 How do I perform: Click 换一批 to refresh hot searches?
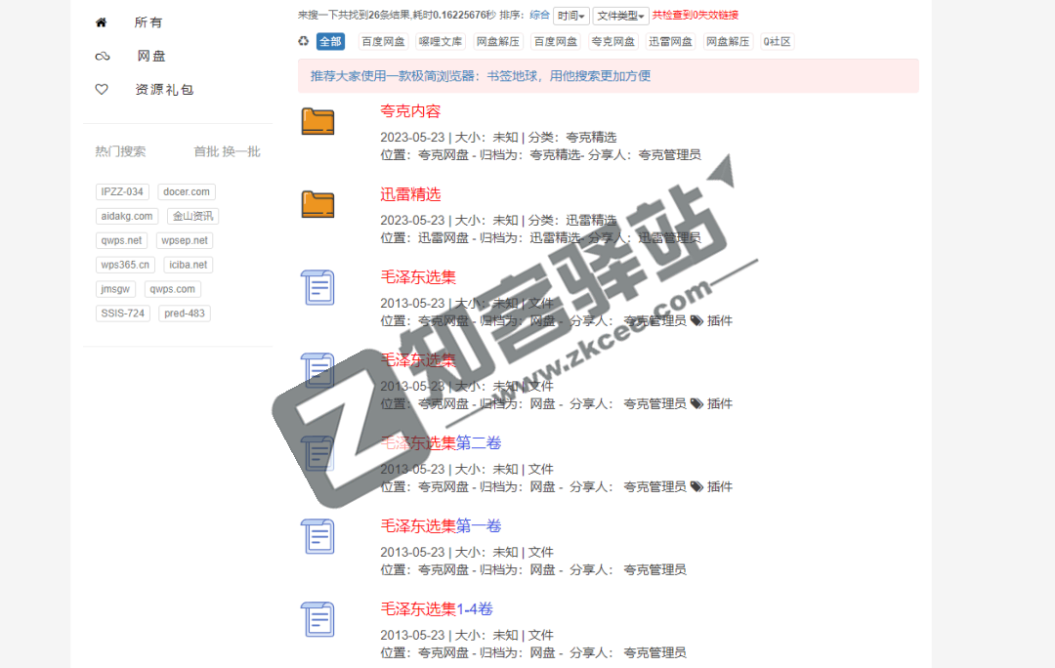point(241,151)
